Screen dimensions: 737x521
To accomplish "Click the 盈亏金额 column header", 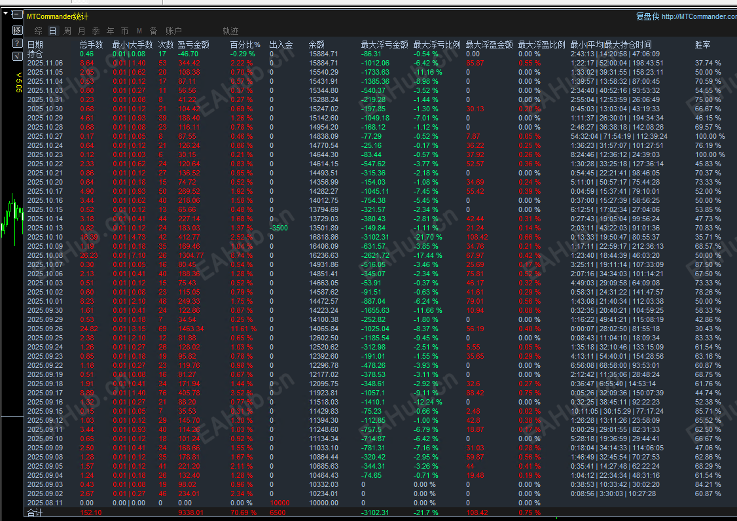I will [194, 45].
